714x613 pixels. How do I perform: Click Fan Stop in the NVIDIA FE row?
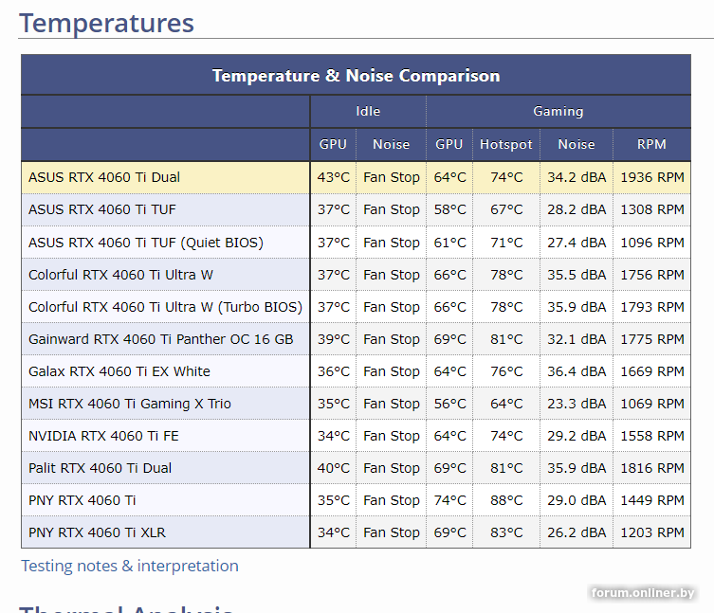[x=392, y=436]
